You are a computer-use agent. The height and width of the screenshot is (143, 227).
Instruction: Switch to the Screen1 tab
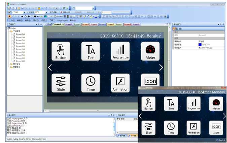tap(69, 24)
